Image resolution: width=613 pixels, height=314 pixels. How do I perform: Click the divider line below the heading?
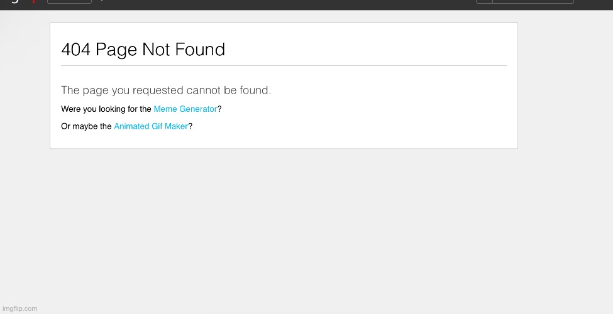coord(284,65)
